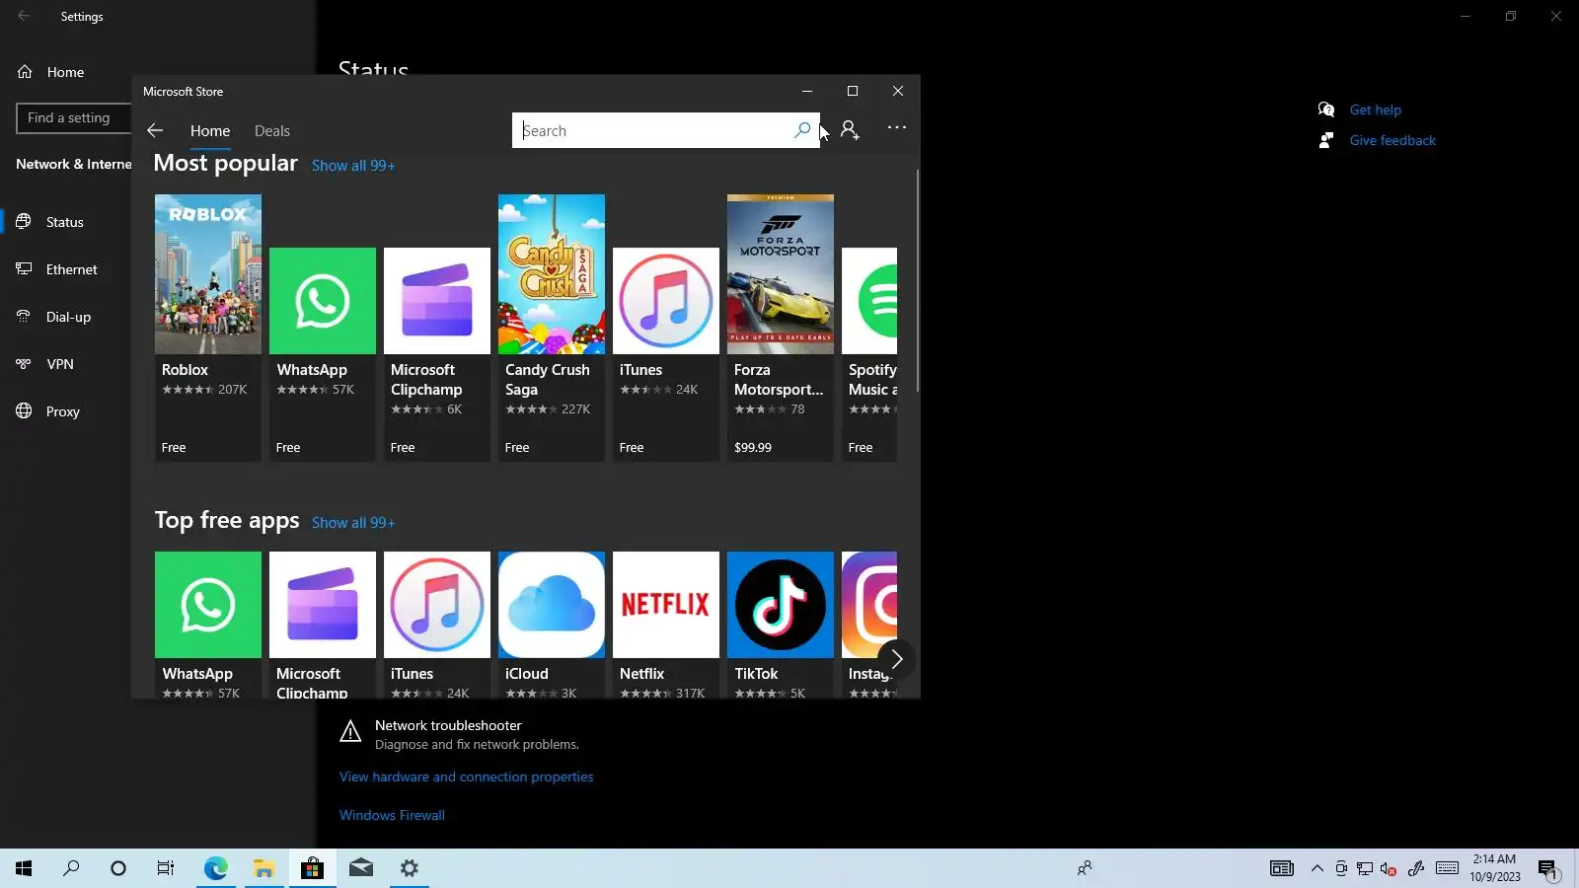Open TikTok app tile

[x=781, y=625]
